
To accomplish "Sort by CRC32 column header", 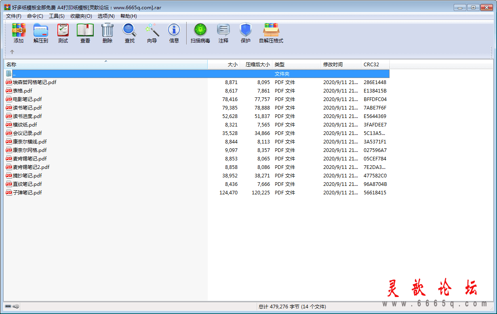I will point(375,64).
